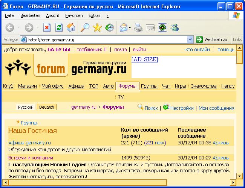Open the Datei menu
The image size is (245, 188).
click(10, 15)
